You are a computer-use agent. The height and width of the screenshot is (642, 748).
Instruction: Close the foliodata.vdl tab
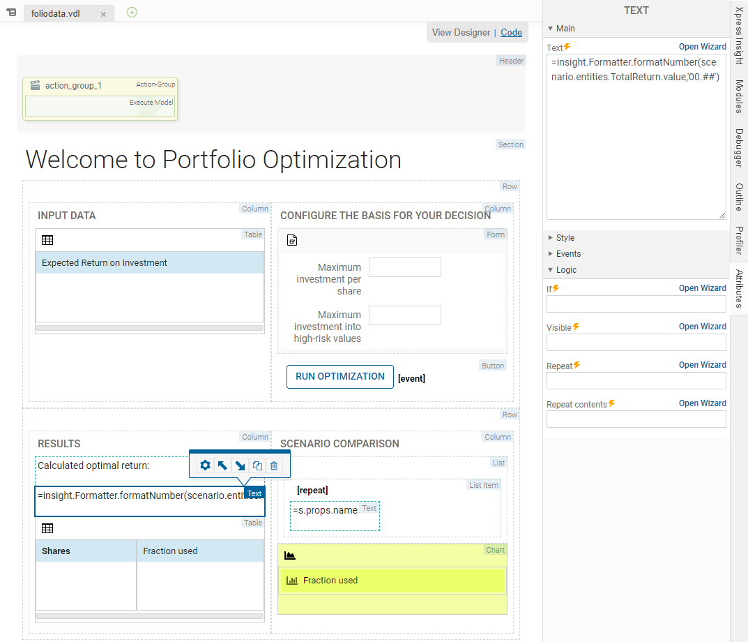tap(103, 13)
